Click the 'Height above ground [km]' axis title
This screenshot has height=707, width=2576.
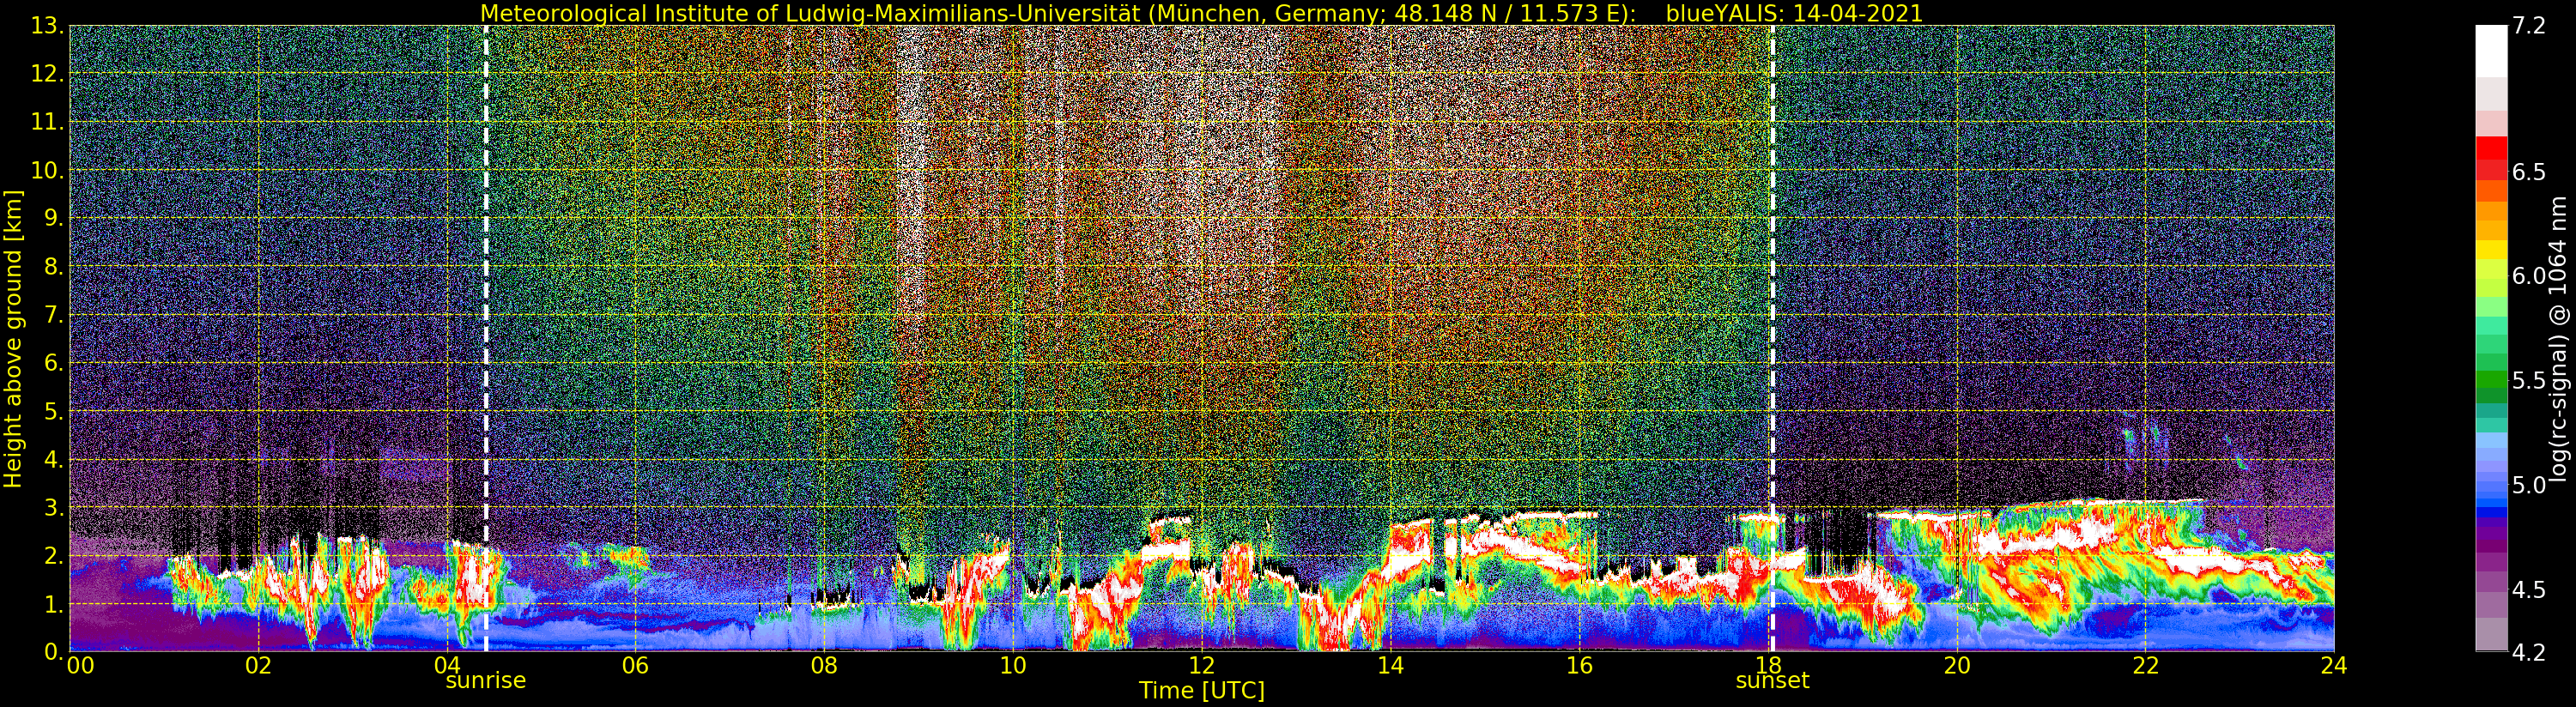pyautogui.click(x=13, y=338)
